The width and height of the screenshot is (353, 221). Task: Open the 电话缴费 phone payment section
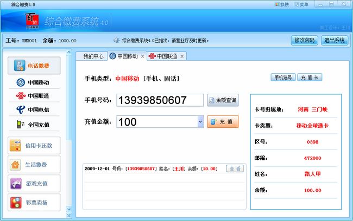pyautogui.click(x=34, y=66)
